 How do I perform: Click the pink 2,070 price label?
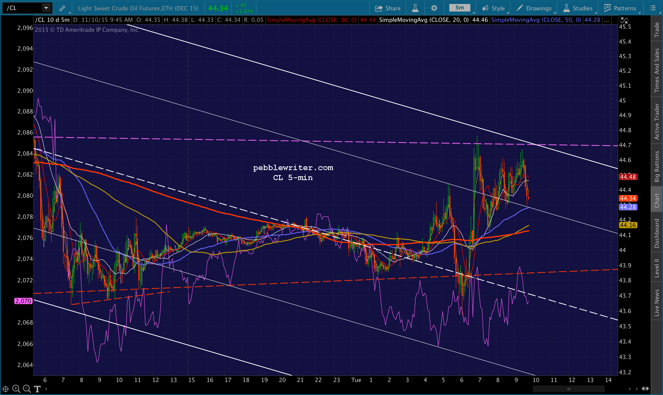pyautogui.click(x=23, y=301)
